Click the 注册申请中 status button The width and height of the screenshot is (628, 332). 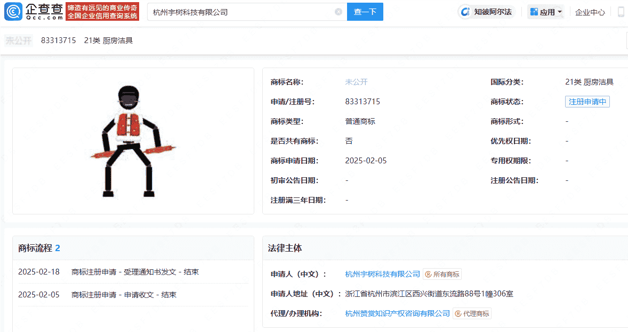coord(587,101)
